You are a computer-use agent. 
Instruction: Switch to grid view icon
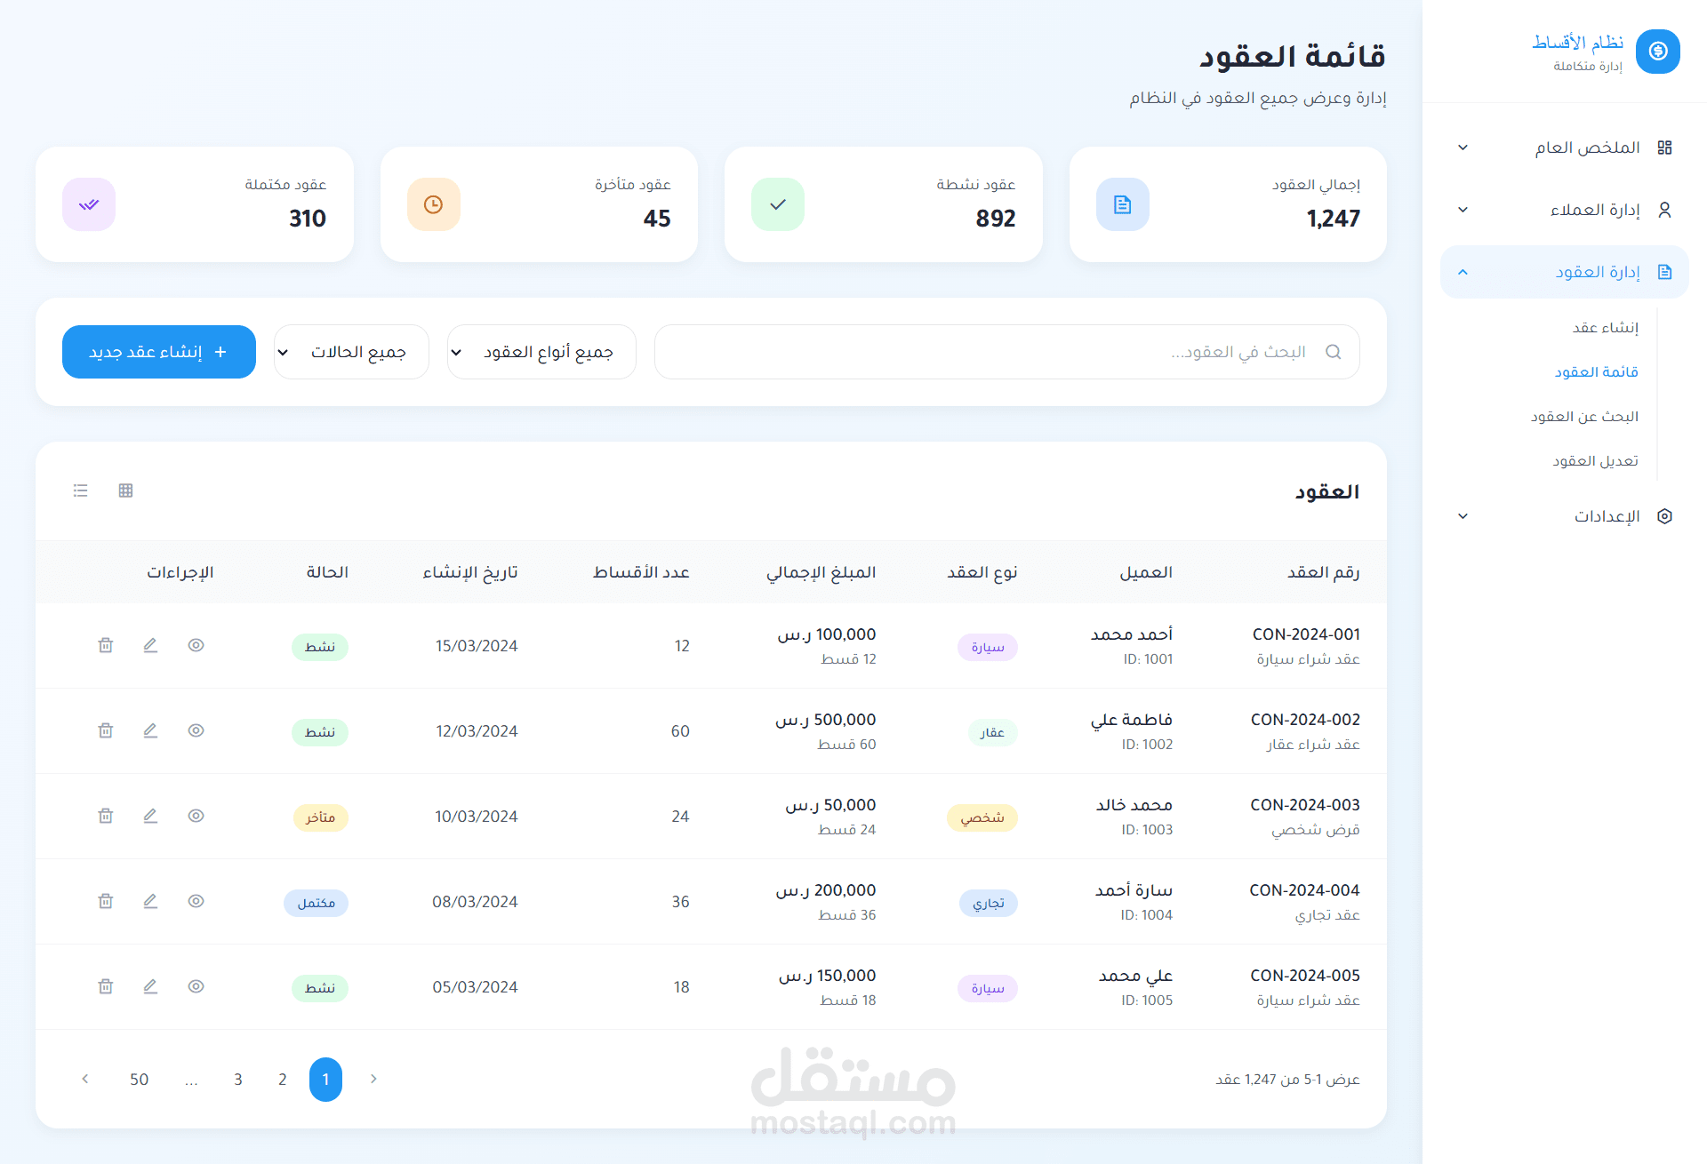pos(125,490)
